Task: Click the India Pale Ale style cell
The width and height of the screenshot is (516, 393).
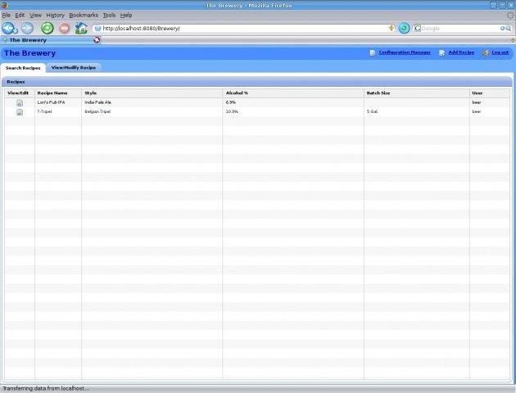Action: (x=97, y=102)
